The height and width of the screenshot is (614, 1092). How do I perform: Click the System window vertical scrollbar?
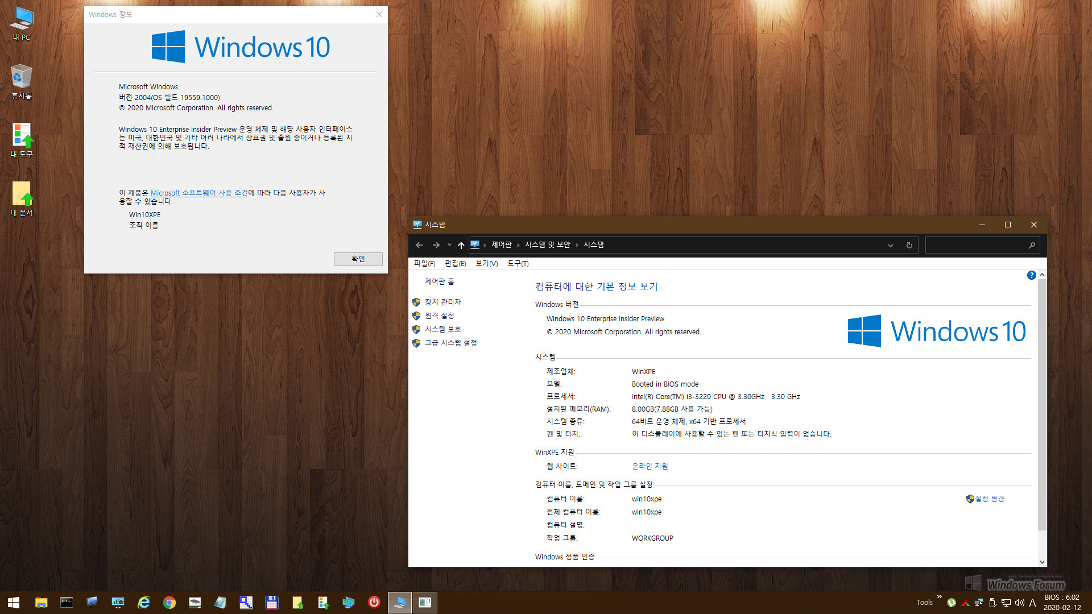click(x=1042, y=404)
